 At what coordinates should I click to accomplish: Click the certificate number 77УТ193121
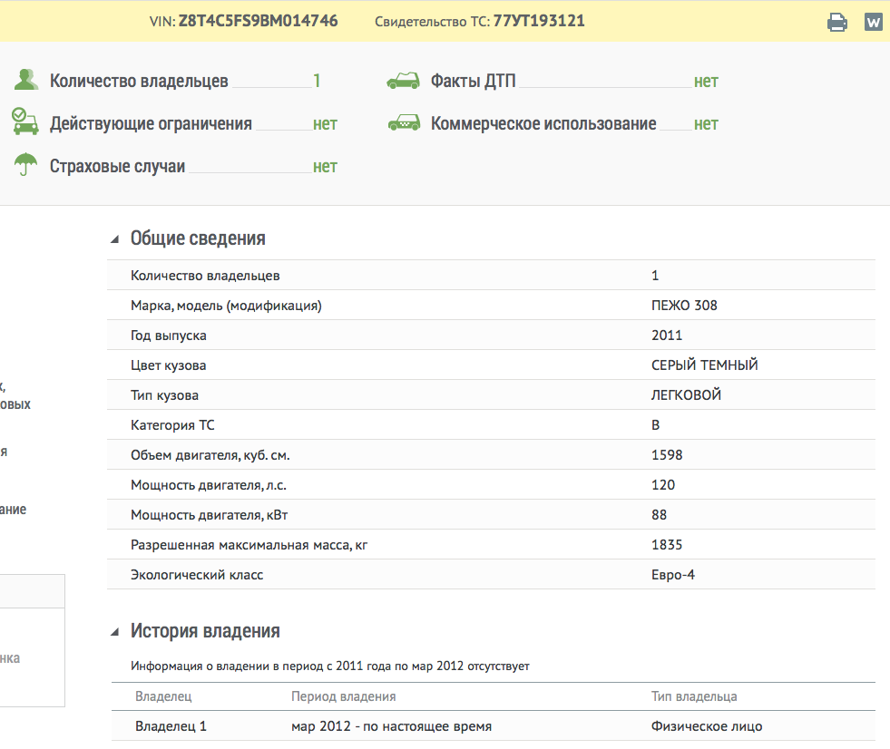click(x=538, y=21)
